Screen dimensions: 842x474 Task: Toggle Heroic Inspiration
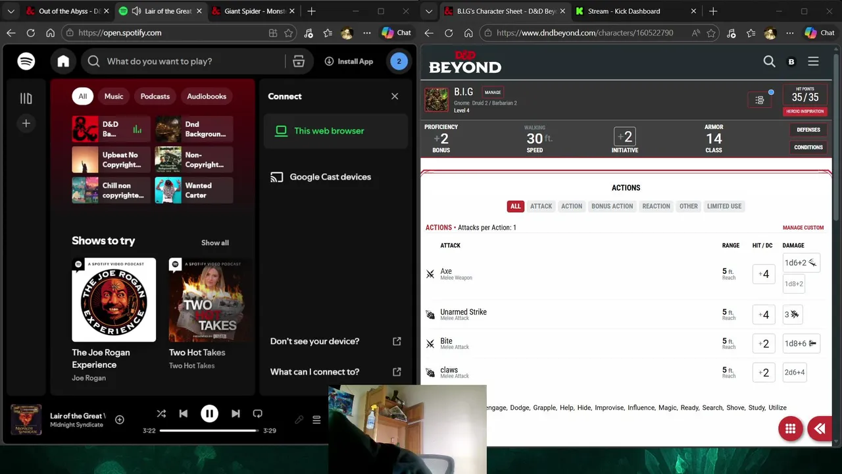point(805,111)
